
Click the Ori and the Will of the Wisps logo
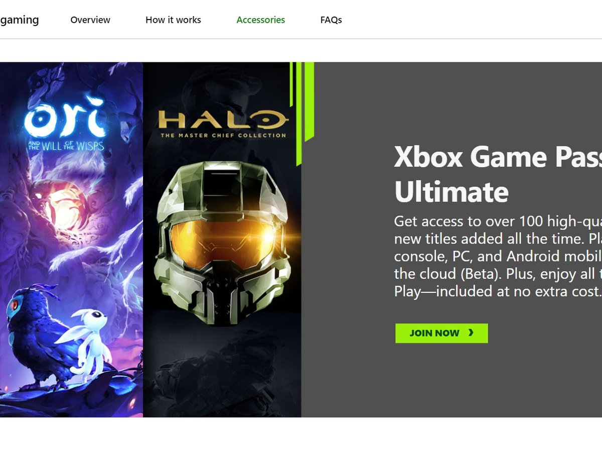[x=65, y=123]
